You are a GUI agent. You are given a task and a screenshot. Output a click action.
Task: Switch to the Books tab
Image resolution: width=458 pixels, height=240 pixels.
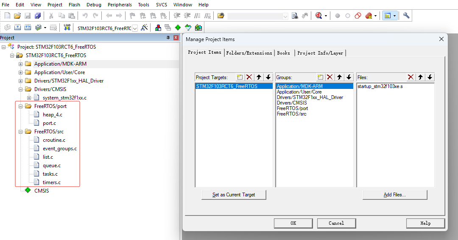point(284,53)
